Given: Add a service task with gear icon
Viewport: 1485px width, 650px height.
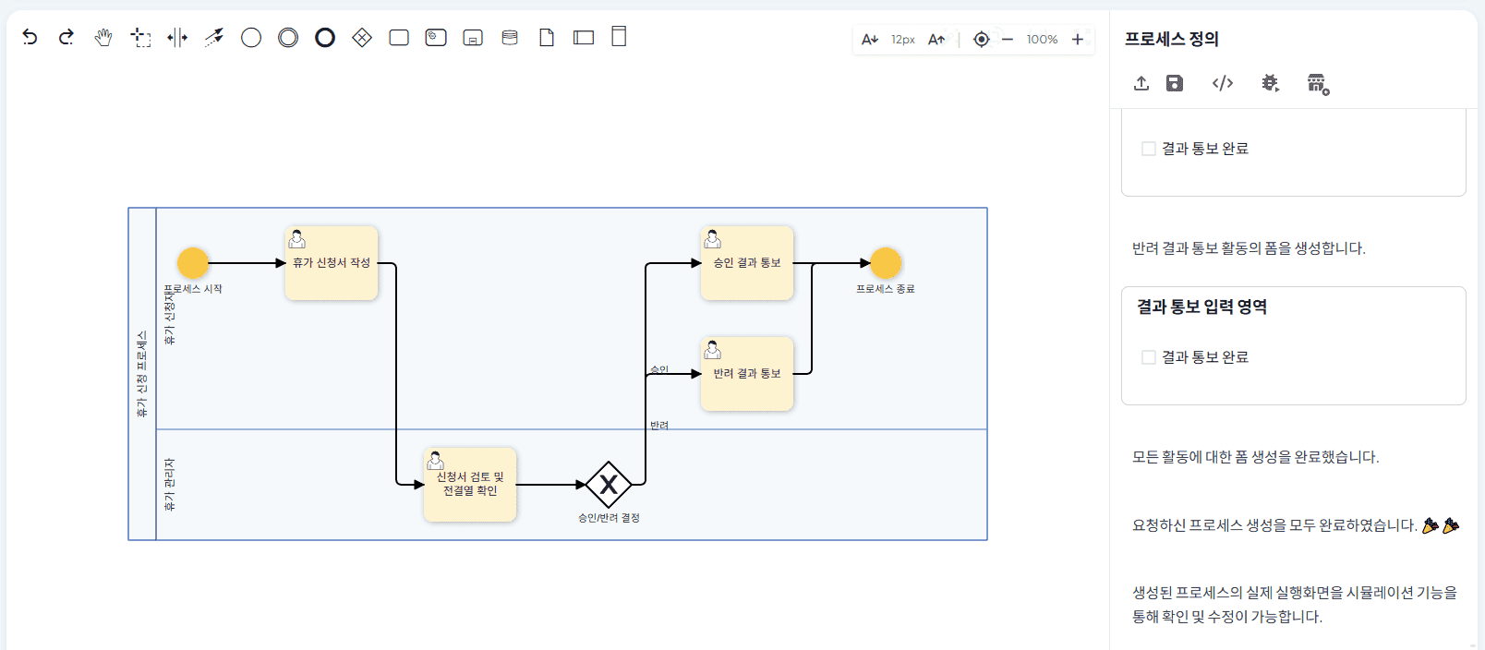Looking at the screenshot, I should click(436, 37).
